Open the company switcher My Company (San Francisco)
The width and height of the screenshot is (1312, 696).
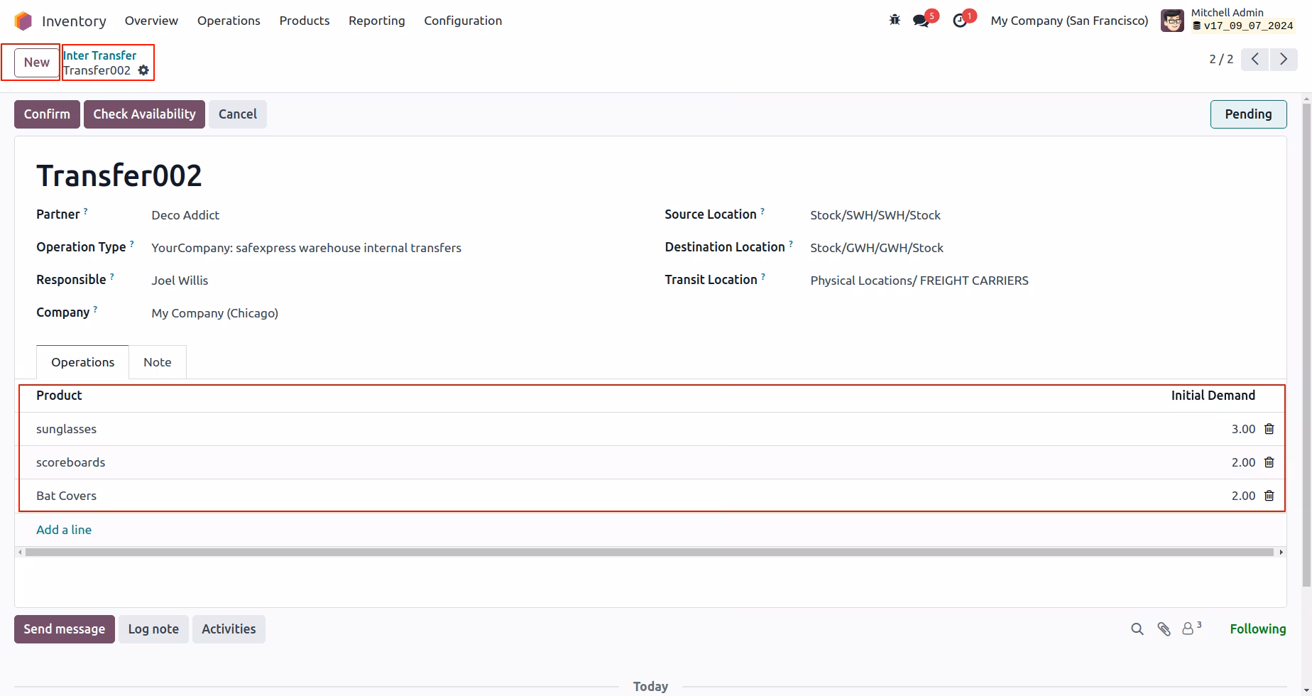click(x=1069, y=21)
